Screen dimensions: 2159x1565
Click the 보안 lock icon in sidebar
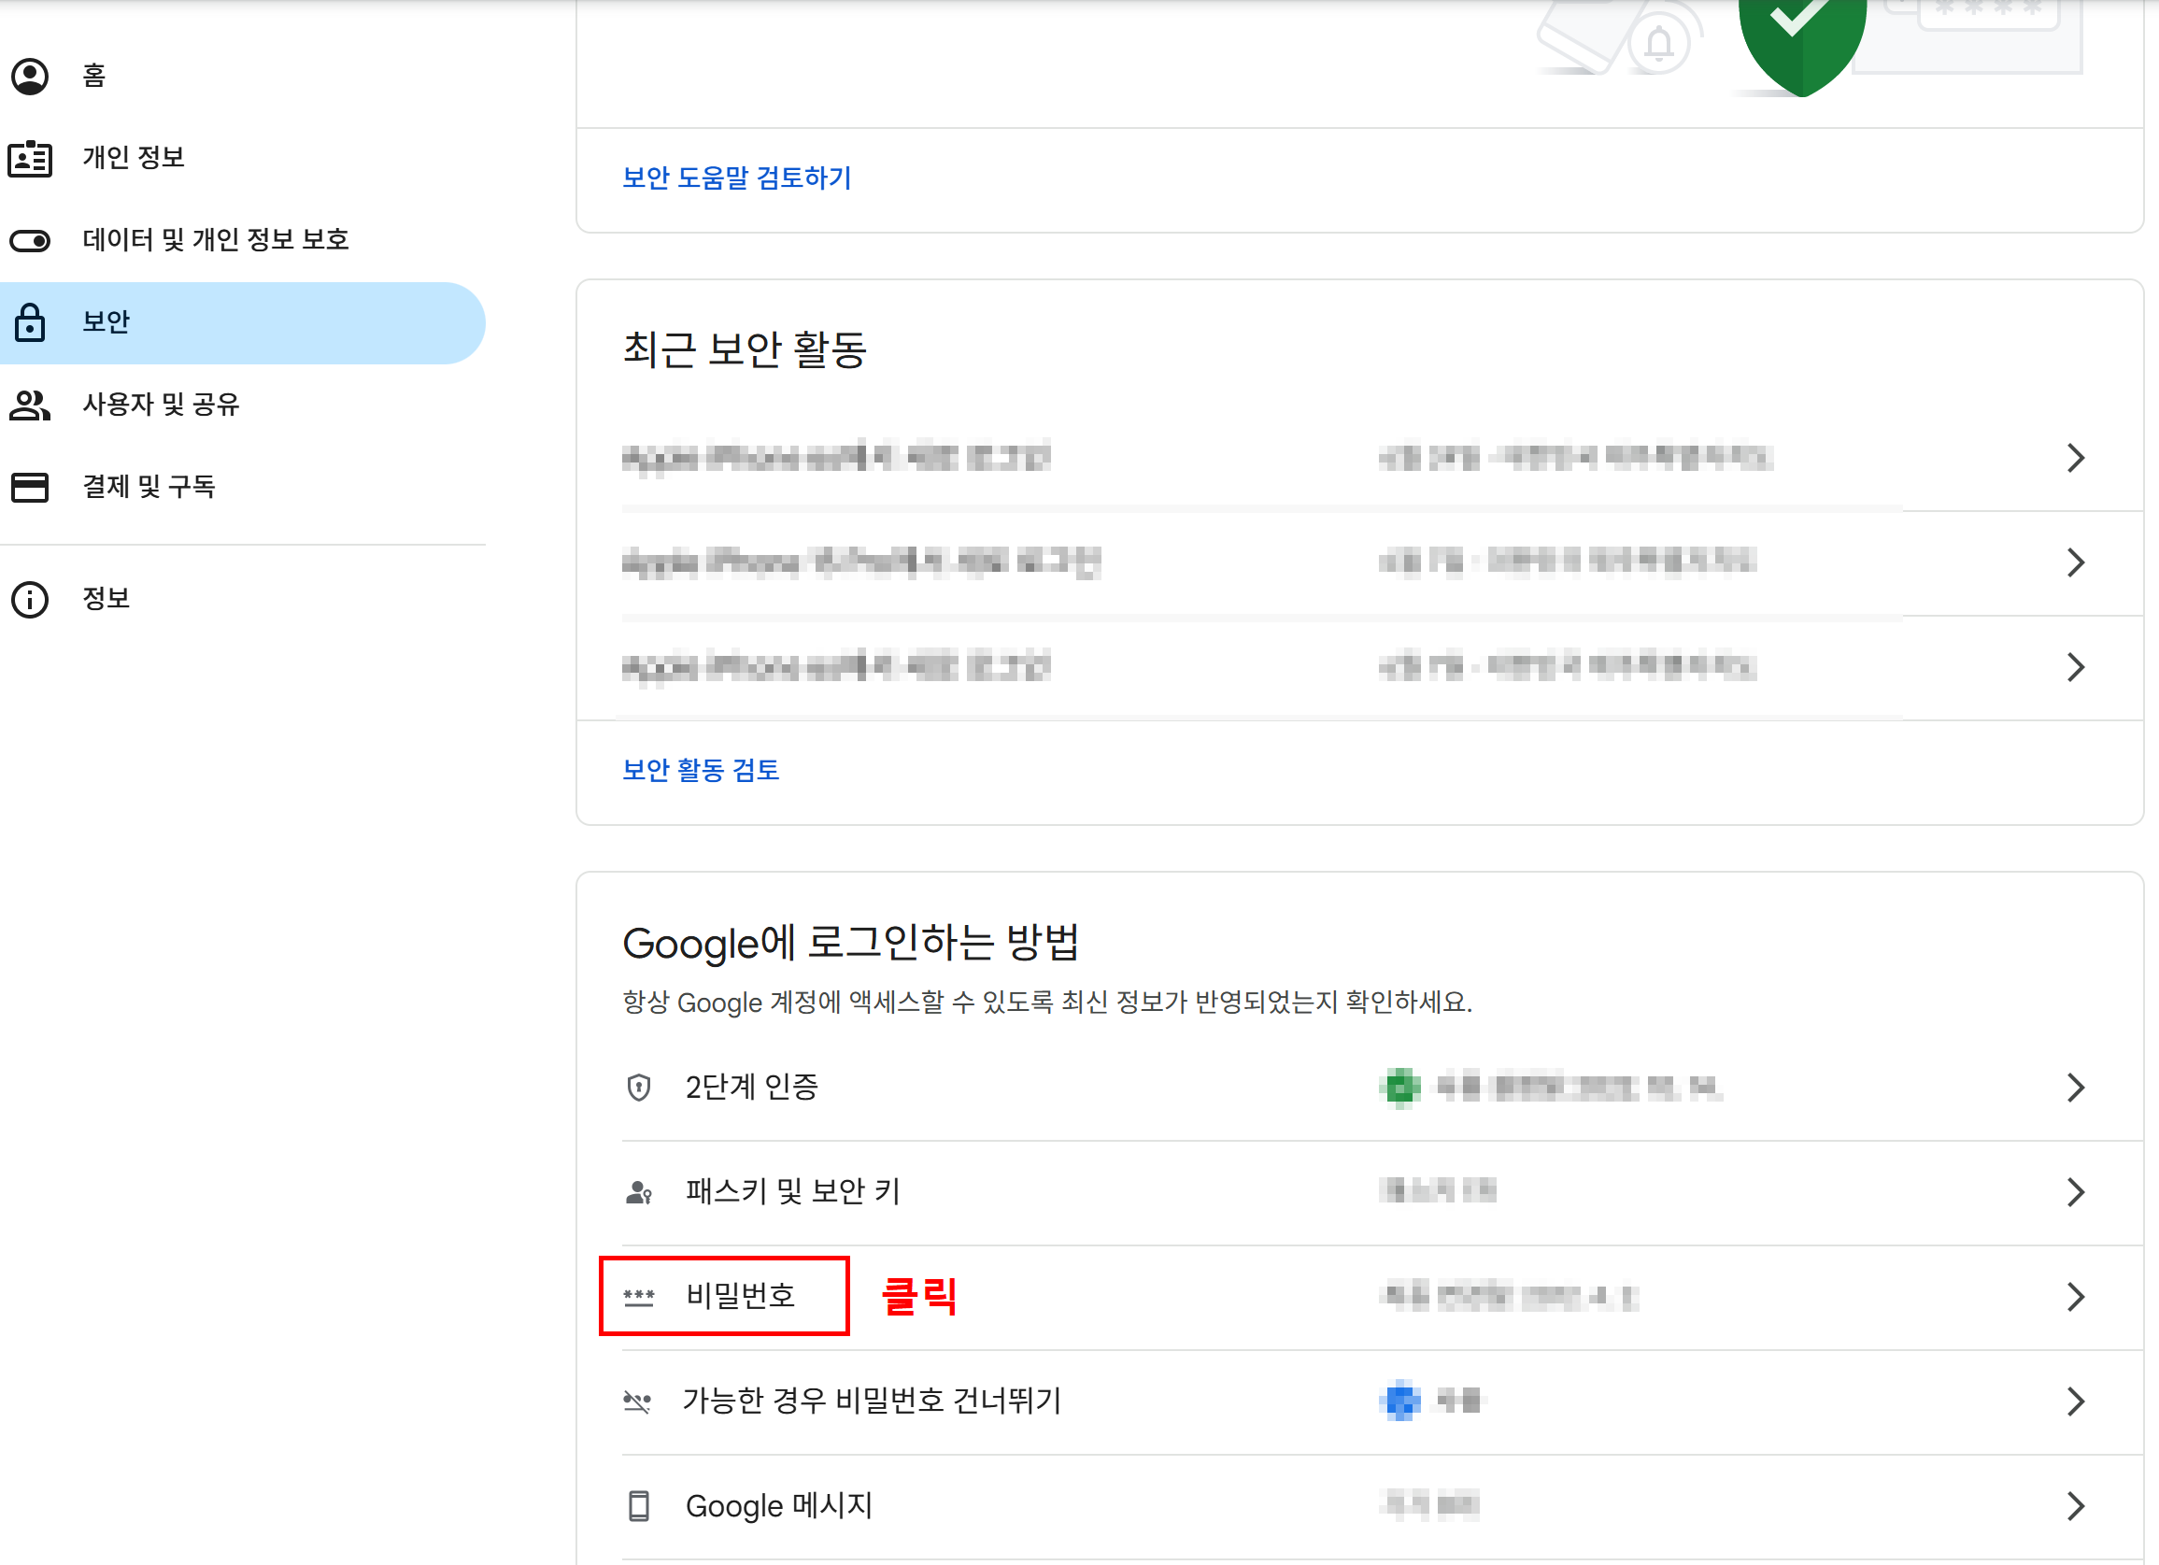click(x=30, y=322)
